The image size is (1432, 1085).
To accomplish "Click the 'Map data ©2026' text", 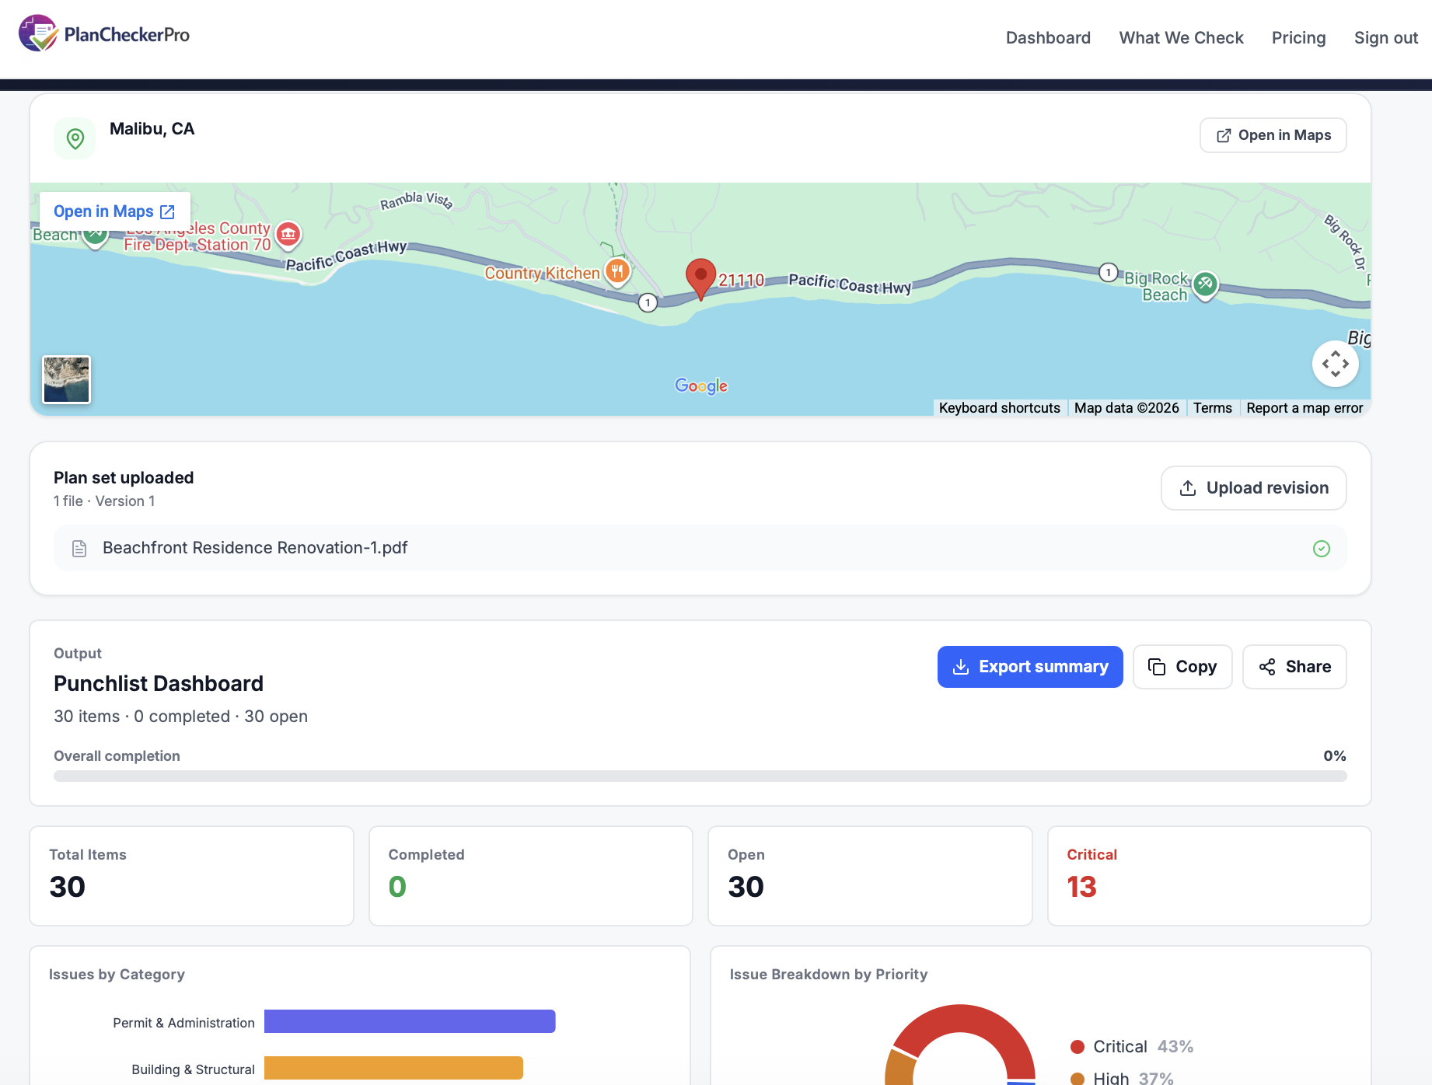I will 1126,408.
